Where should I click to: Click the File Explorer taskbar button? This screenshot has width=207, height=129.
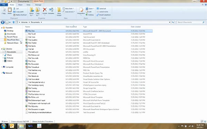pos(21,126)
